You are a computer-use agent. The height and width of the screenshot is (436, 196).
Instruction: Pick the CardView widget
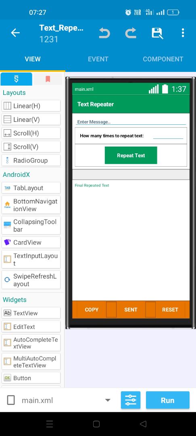(x=31, y=243)
